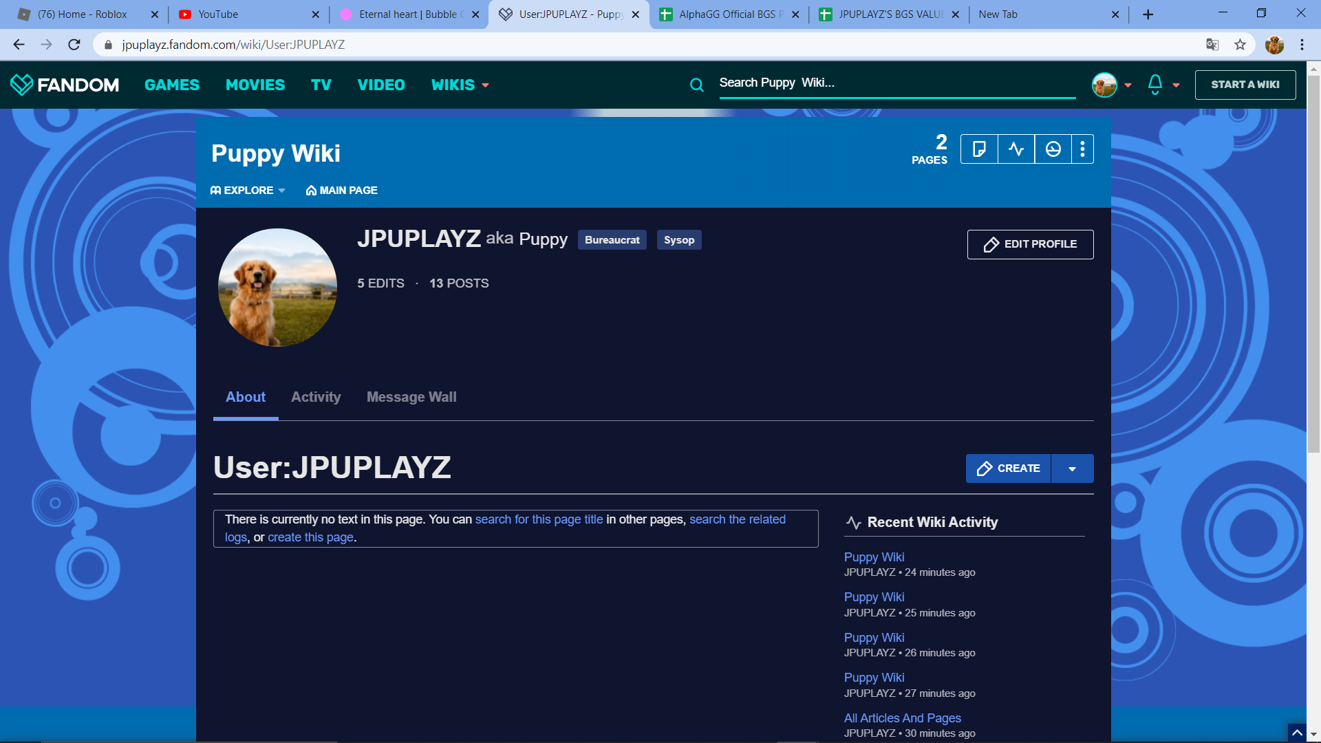Open All Articles And Pages activity link
The image size is (1321, 743).
(x=902, y=718)
